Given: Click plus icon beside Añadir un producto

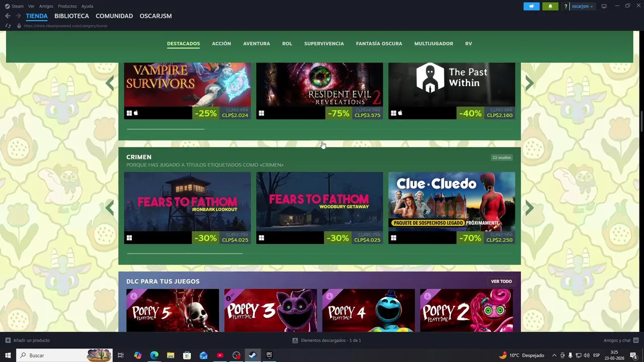Looking at the screenshot, I should tap(8, 340).
